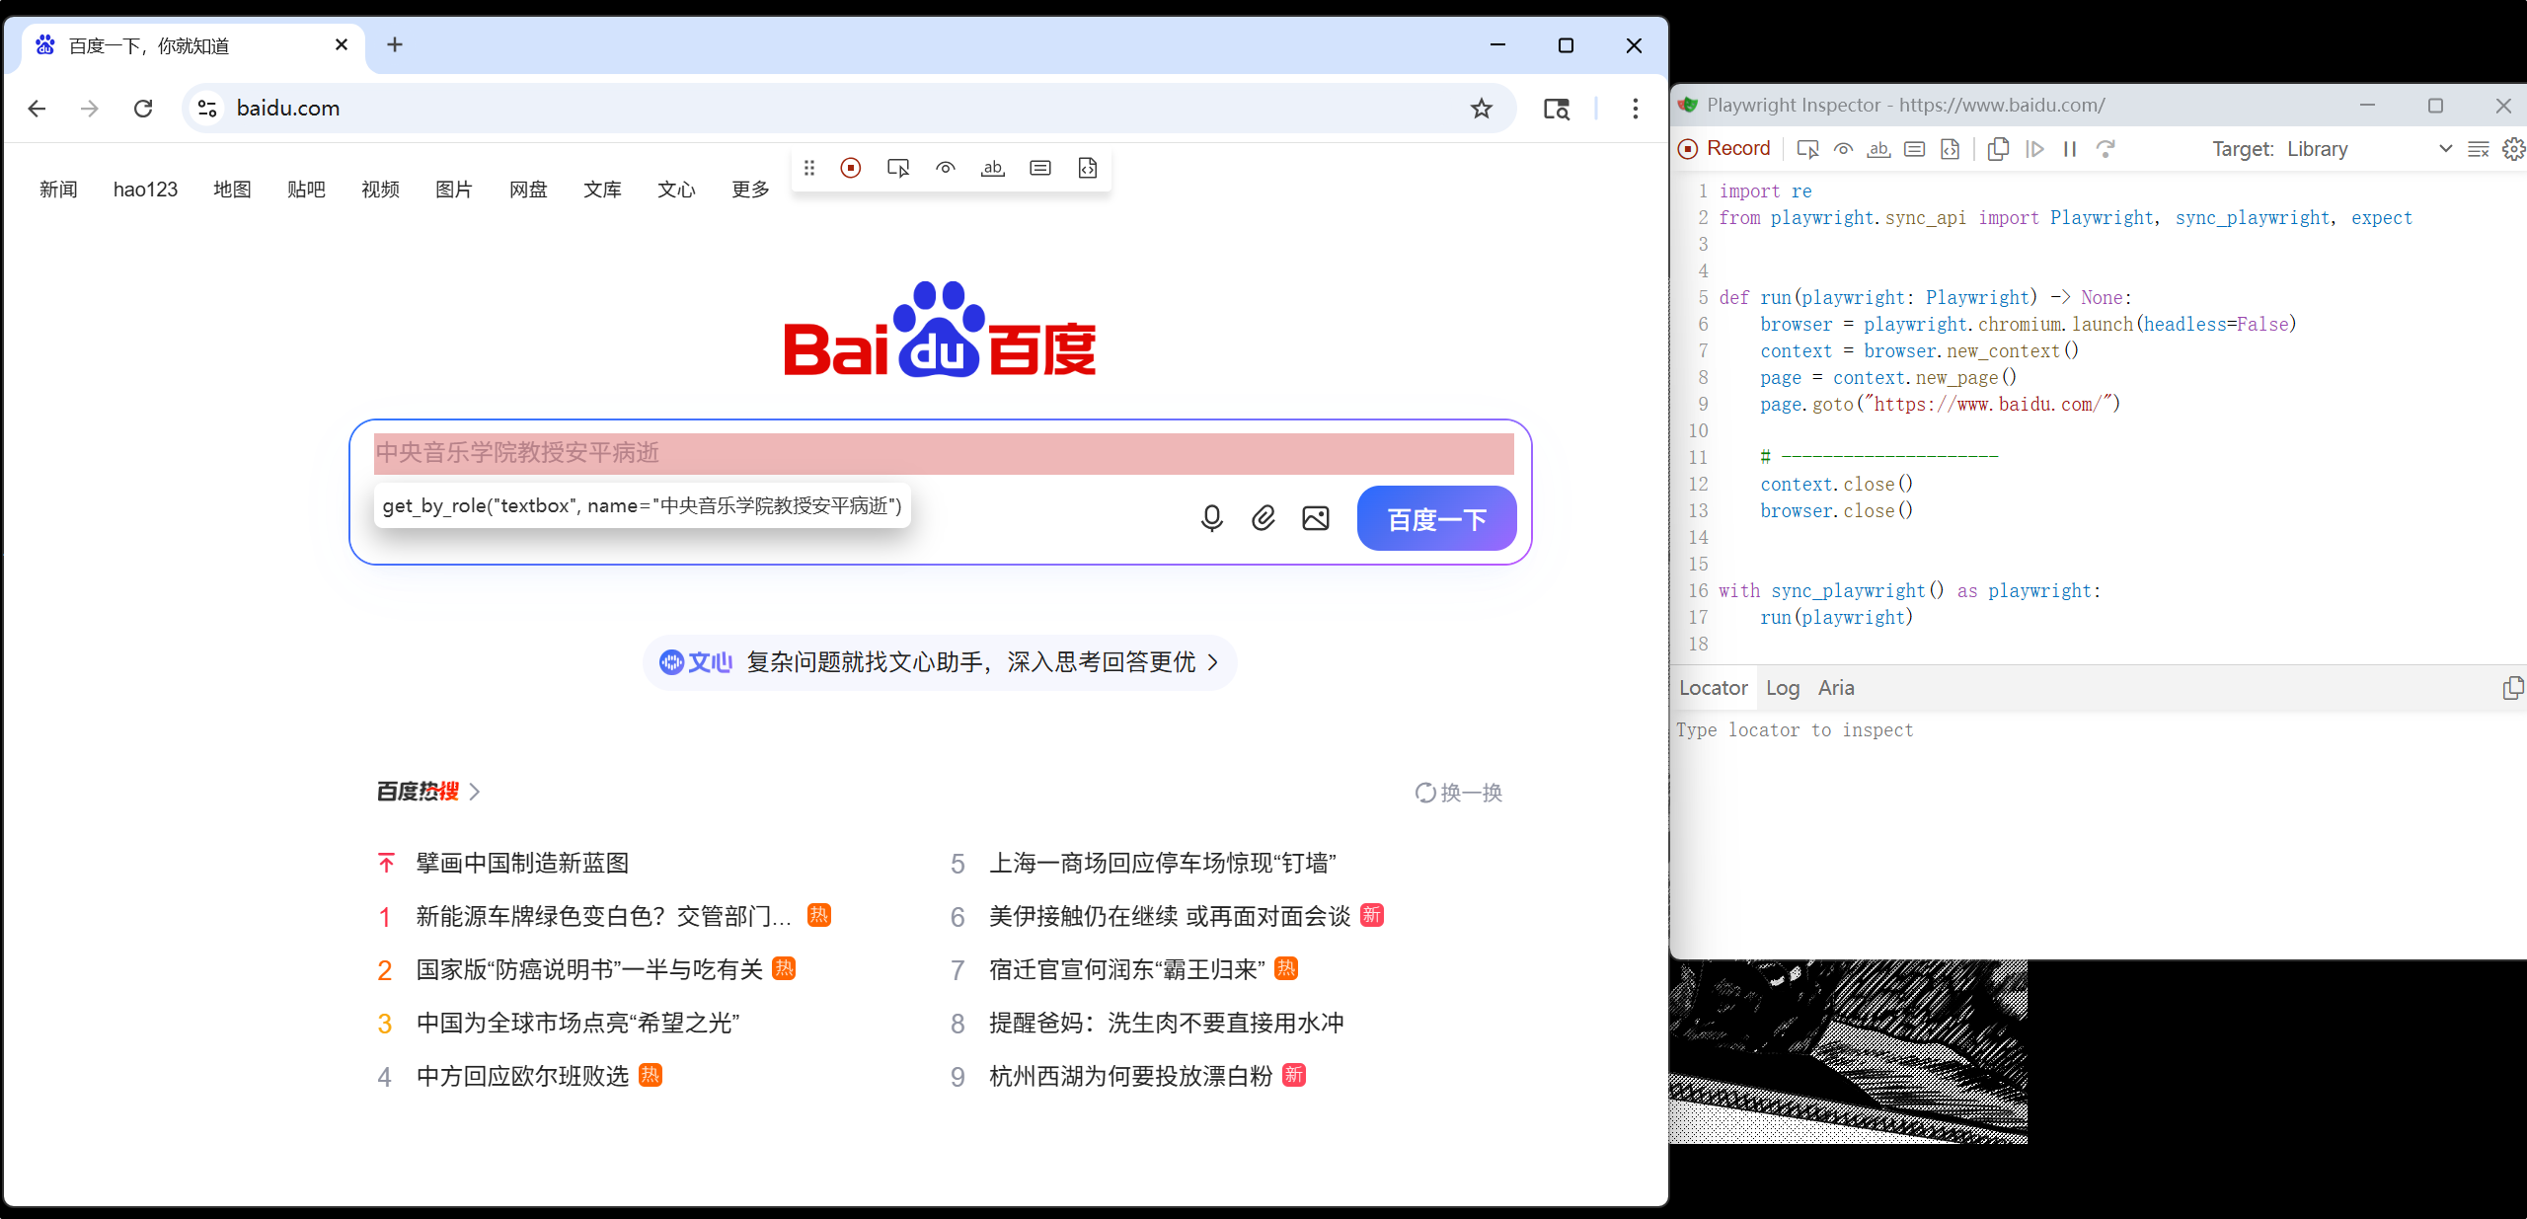Click Assert visibility eye icon in Inspector
The height and width of the screenshot is (1219, 2527).
pos(1843,149)
